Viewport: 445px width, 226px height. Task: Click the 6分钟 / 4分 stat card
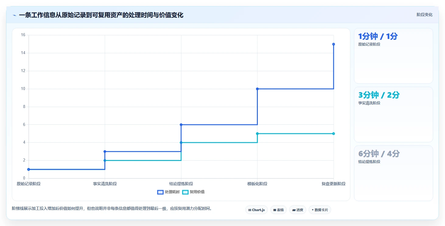[393, 173]
